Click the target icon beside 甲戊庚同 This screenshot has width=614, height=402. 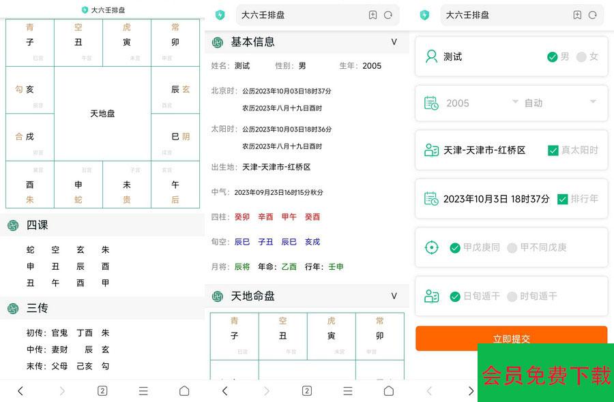(x=432, y=247)
